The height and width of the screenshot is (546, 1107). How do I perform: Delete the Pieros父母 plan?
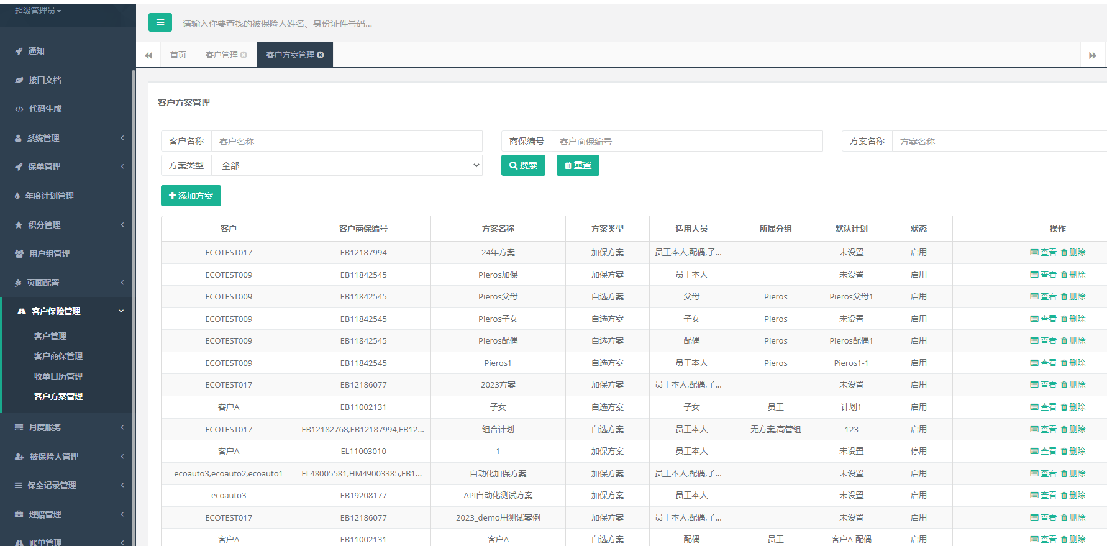click(1073, 296)
